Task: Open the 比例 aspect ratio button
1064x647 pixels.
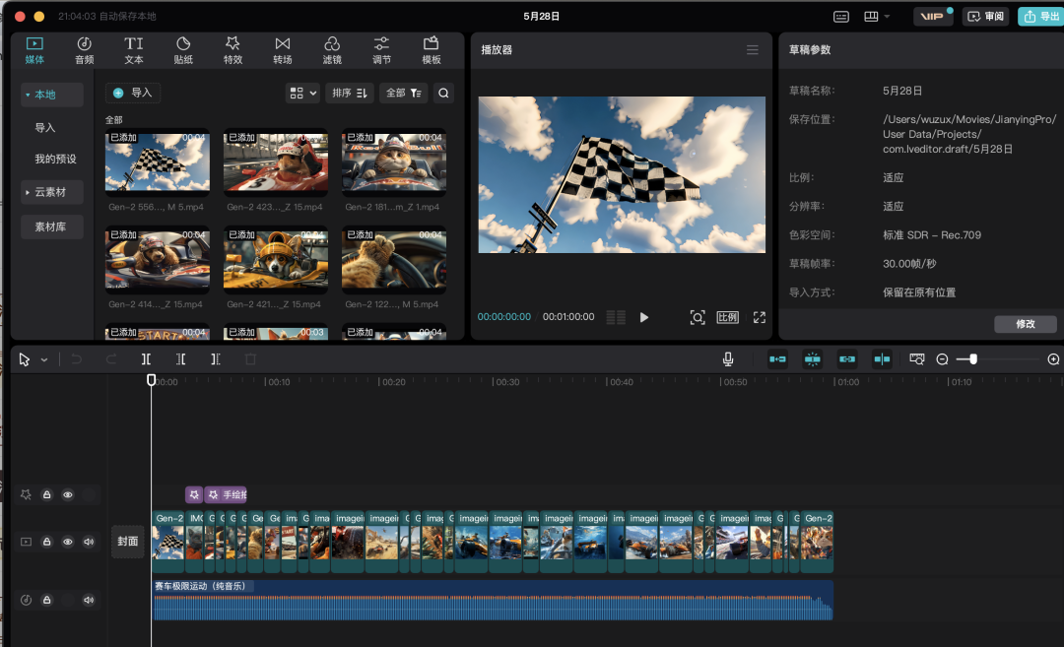Action: pyautogui.click(x=727, y=317)
